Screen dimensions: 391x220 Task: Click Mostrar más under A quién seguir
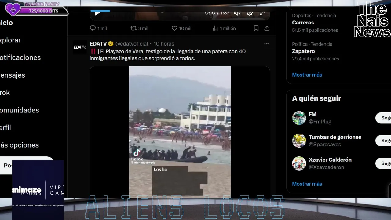pyautogui.click(x=307, y=184)
